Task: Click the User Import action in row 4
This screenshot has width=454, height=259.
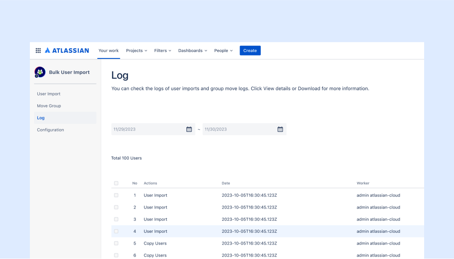Action: tap(156, 231)
